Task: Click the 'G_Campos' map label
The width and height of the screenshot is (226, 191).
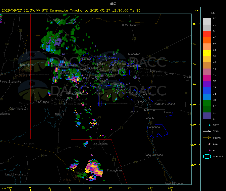Action: [x=171, y=73]
